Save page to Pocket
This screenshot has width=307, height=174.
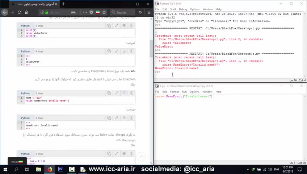pos(92,12)
